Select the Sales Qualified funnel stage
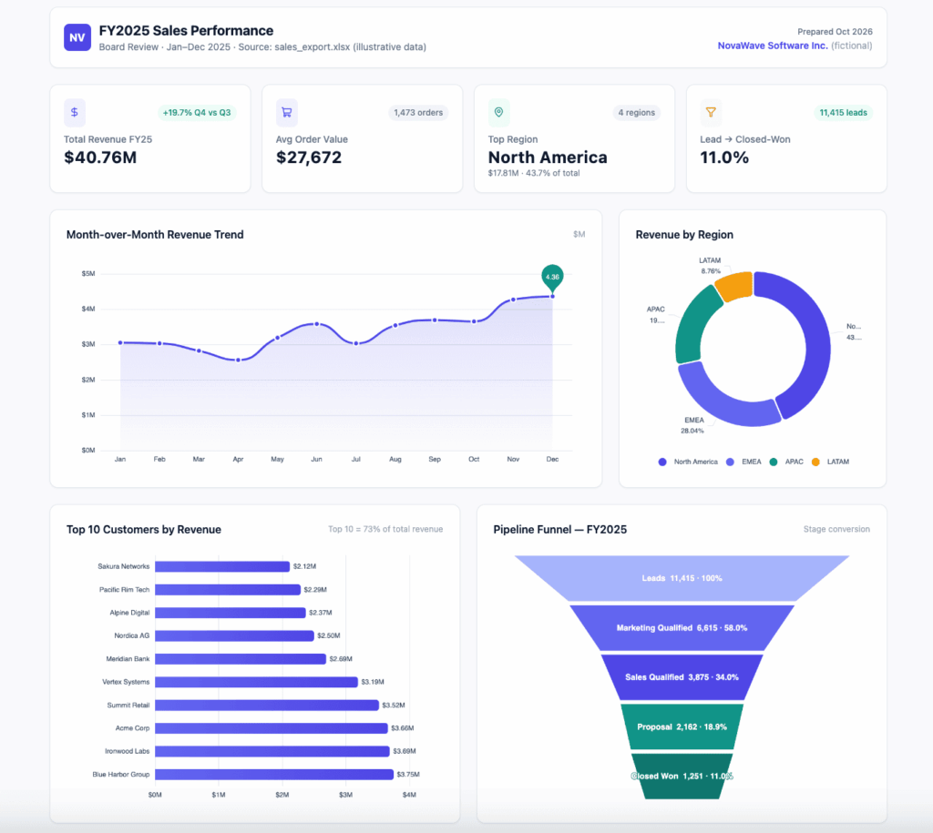The image size is (933, 833). pos(682,677)
